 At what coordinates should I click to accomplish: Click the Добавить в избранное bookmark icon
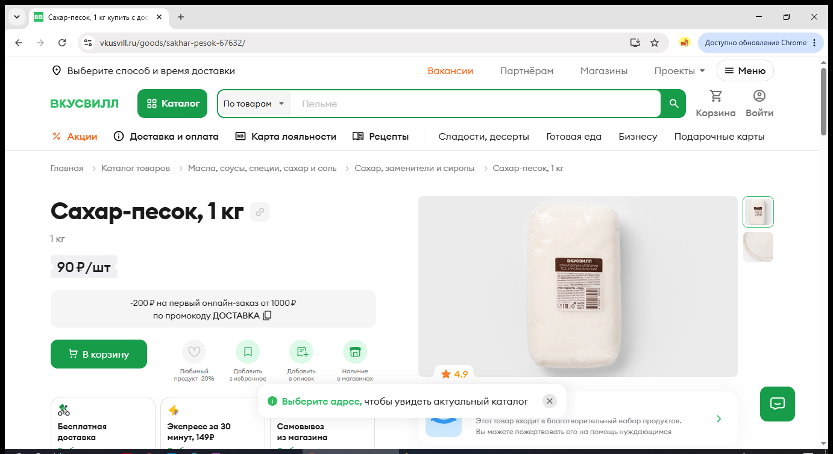point(248,352)
